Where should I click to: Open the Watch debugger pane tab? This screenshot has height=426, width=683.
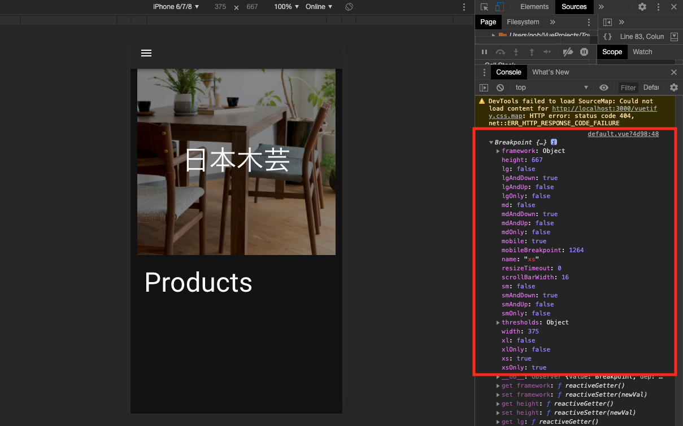[642, 52]
